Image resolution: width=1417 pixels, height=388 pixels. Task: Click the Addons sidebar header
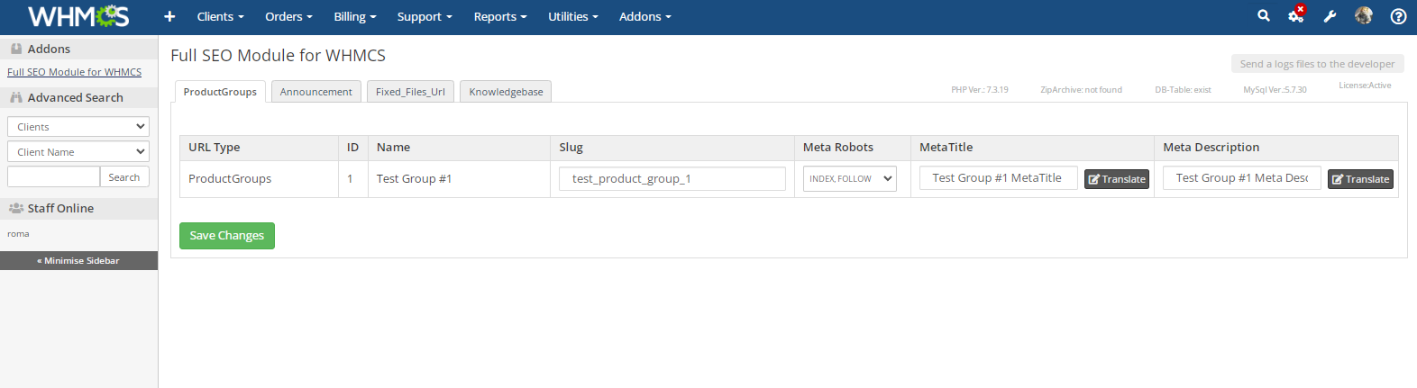coord(78,49)
